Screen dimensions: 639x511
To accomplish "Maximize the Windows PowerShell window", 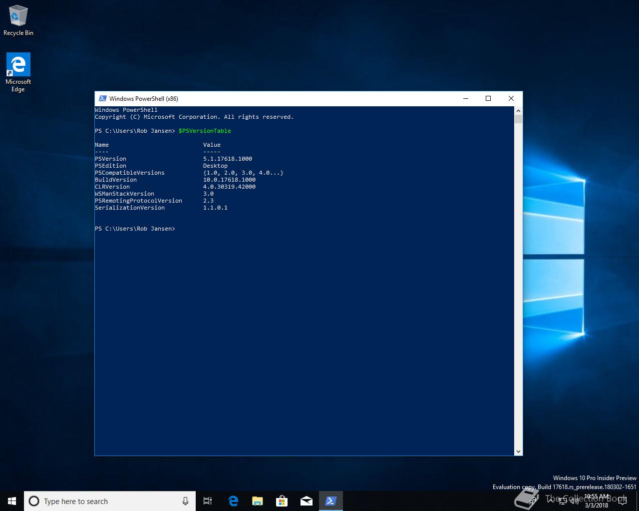I will pos(488,98).
